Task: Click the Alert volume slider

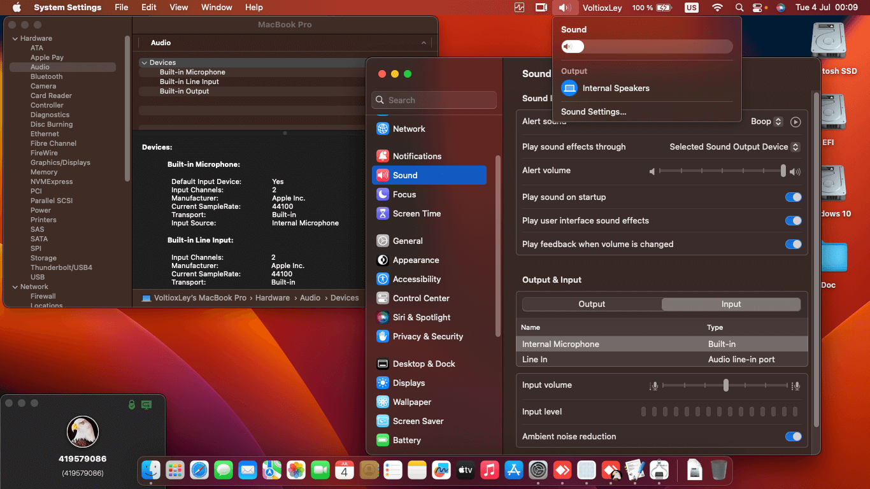Action: click(x=721, y=171)
